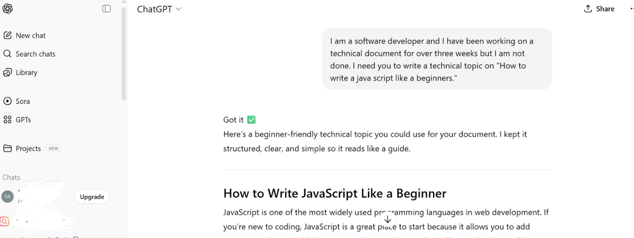Click the Share upload icon

[588, 9]
